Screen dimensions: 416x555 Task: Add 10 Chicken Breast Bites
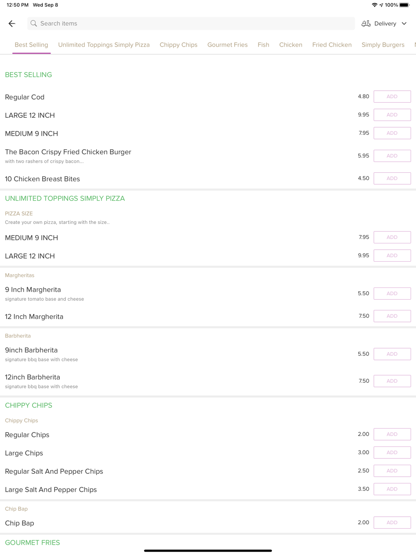[392, 178]
